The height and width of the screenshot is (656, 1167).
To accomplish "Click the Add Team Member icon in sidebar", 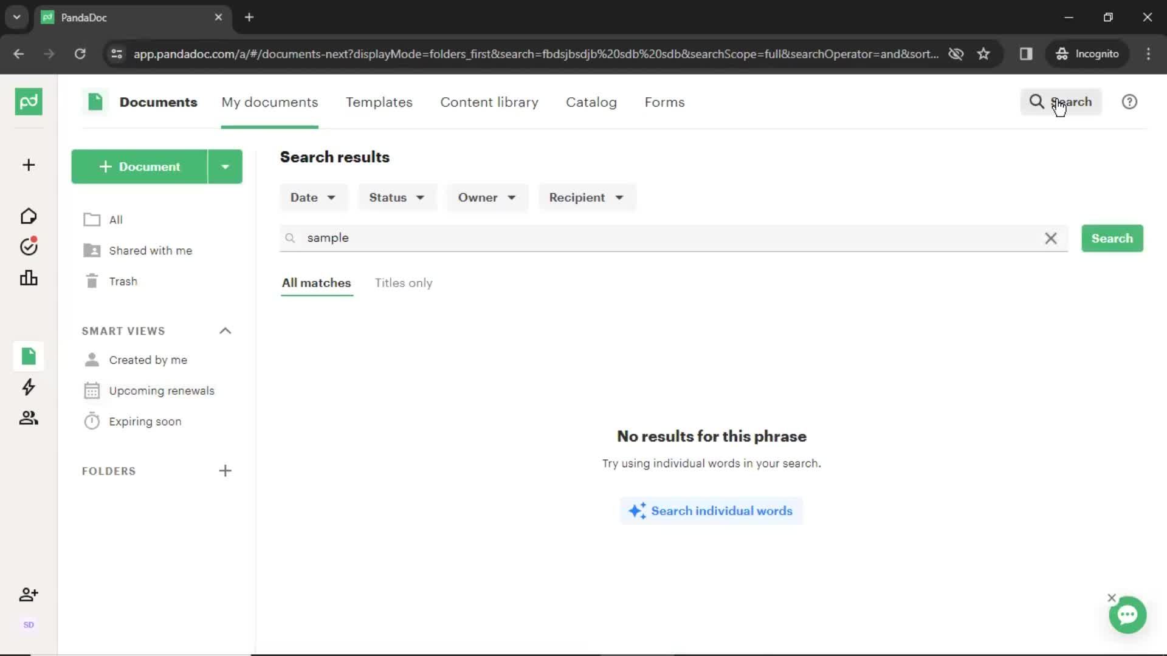I will click(x=28, y=594).
